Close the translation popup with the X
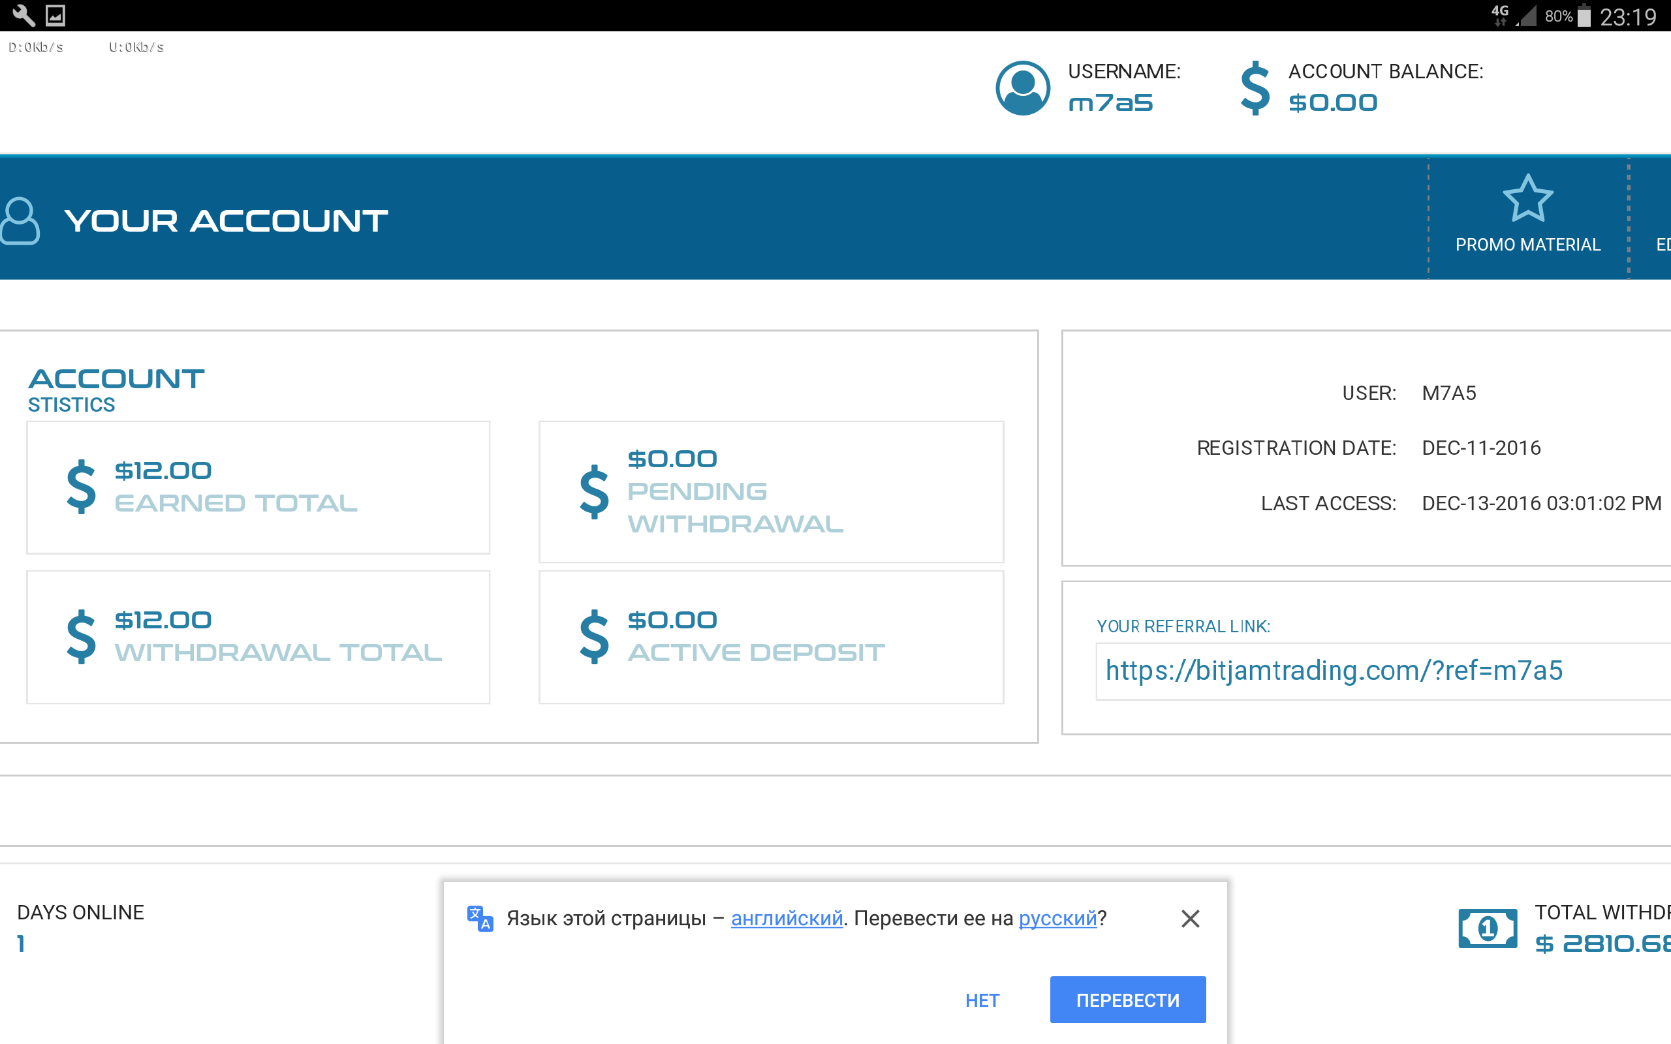The height and width of the screenshot is (1044, 1671). (x=1191, y=918)
